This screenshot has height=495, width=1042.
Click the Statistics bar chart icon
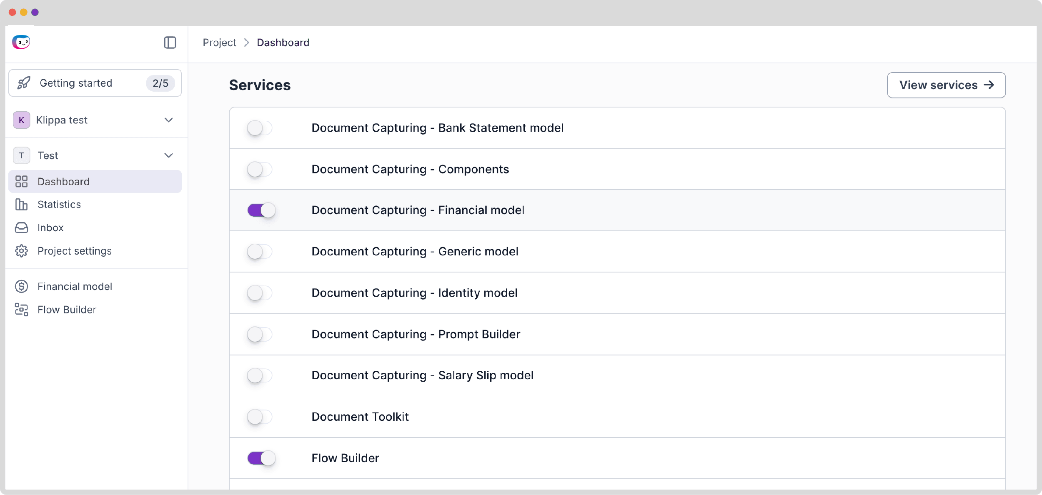point(21,204)
